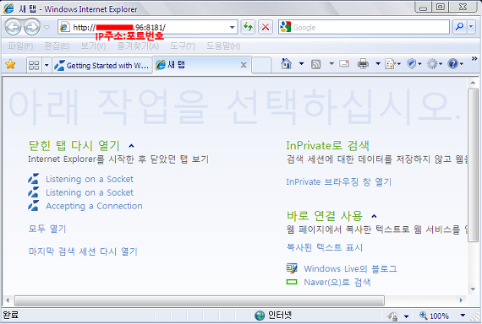
Task: Open the status bar security dropdown arrow
Action: click(x=407, y=316)
